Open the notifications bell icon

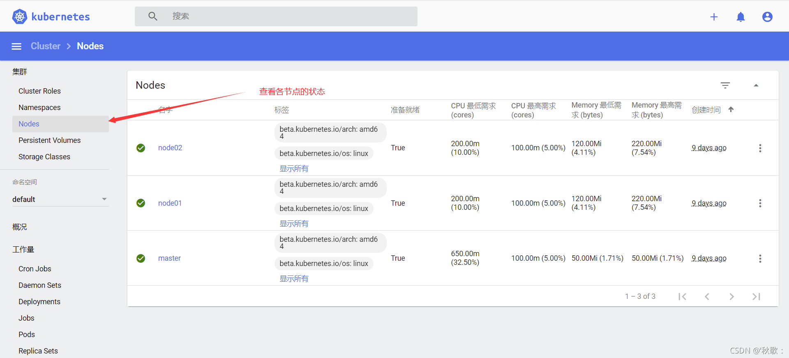pos(741,17)
